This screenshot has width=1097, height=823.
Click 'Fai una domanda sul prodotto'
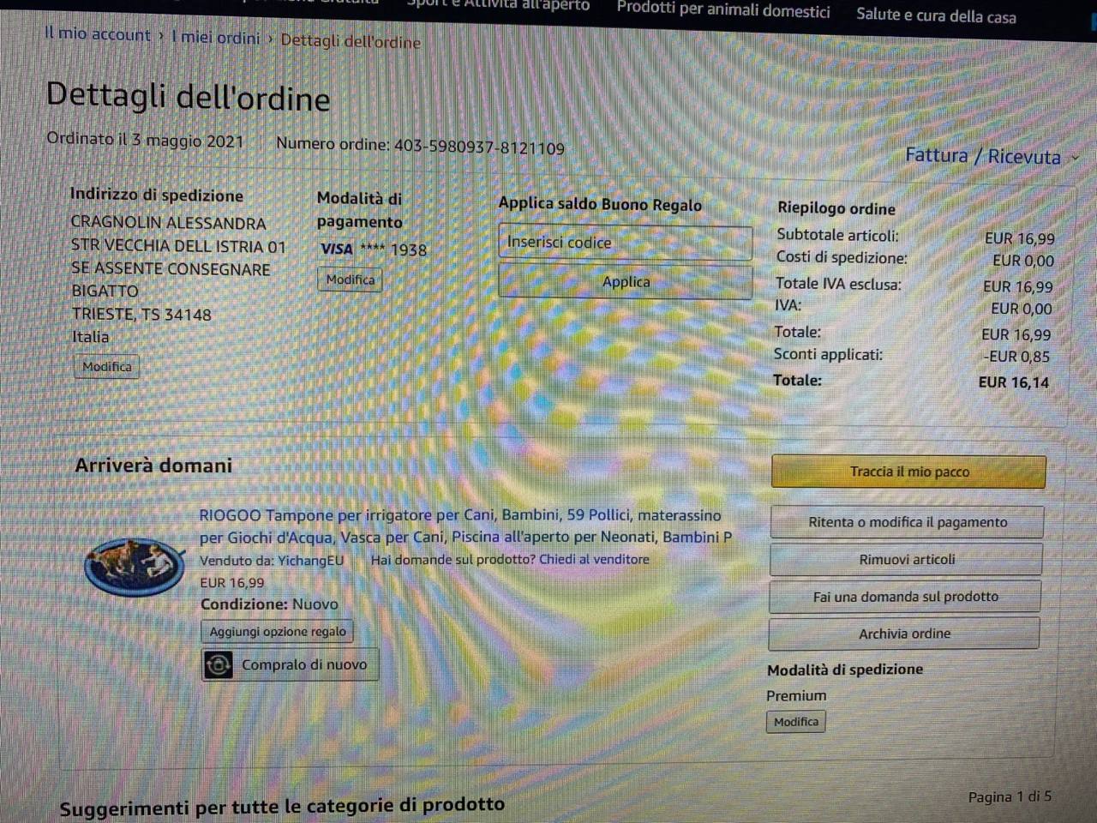(905, 597)
